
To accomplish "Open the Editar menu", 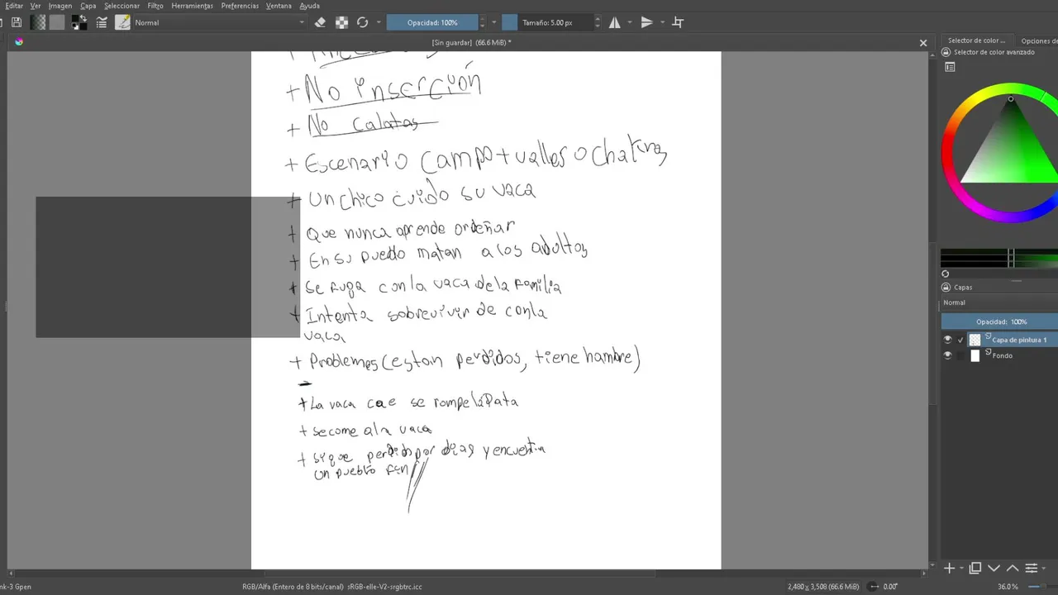I will (x=14, y=6).
